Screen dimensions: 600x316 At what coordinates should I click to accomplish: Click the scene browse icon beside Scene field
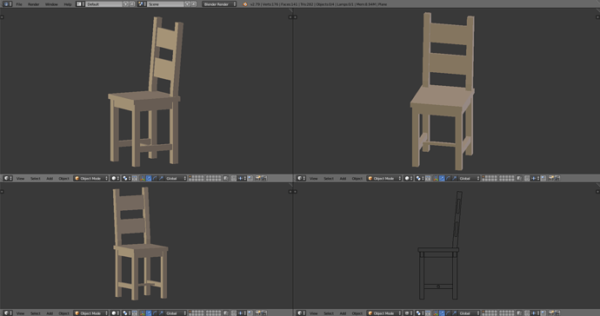coord(142,3)
